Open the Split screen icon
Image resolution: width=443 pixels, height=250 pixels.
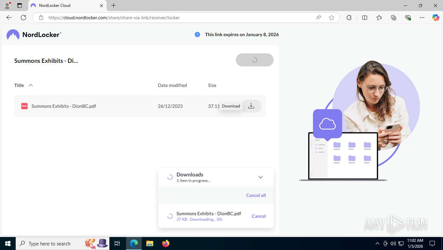click(x=365, y=18)
